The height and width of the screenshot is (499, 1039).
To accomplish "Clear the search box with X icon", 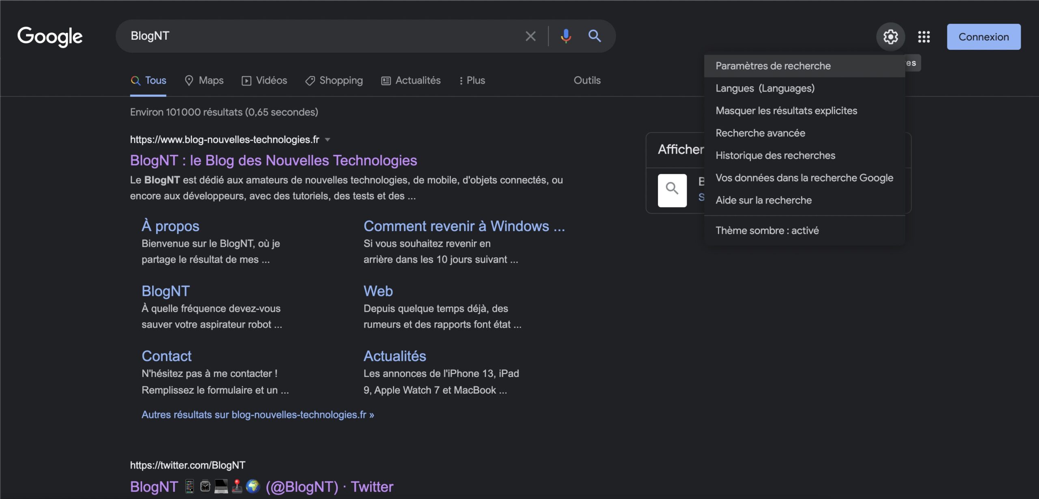I will pyautogui.click(x=530, y=36).
